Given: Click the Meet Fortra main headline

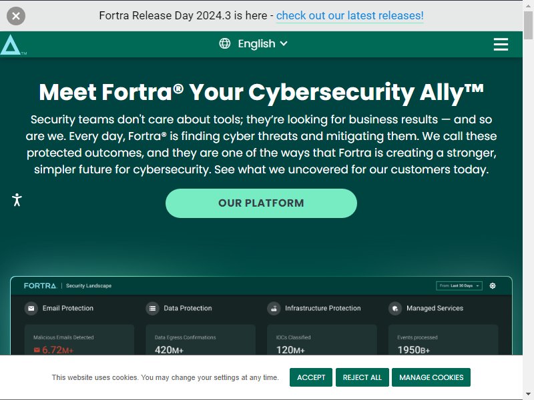Looking at the screenshot, I should tap(261, 92).
